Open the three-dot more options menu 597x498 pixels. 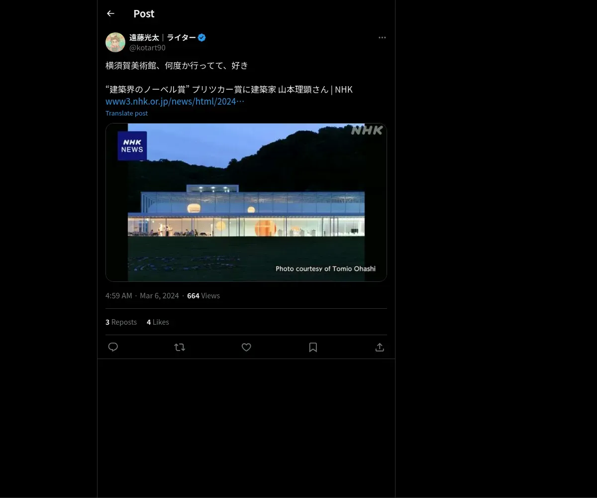[382, 38]
